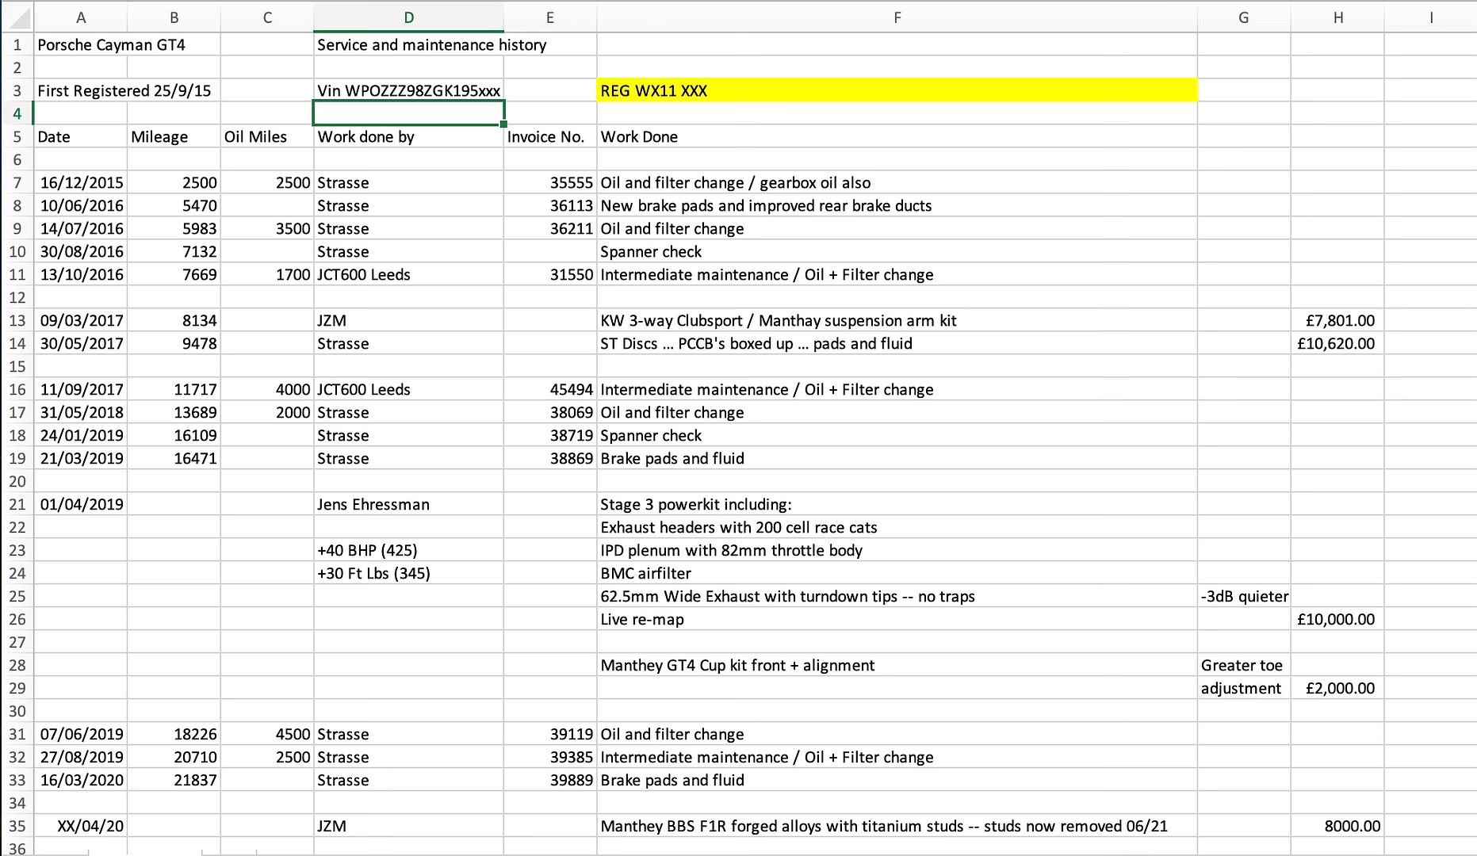Click oil miles value 4000

click(x=267, y=389)
